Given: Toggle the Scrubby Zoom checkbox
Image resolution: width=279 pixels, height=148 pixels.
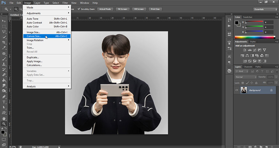Looking at the screenshot, I should point(79,9).
